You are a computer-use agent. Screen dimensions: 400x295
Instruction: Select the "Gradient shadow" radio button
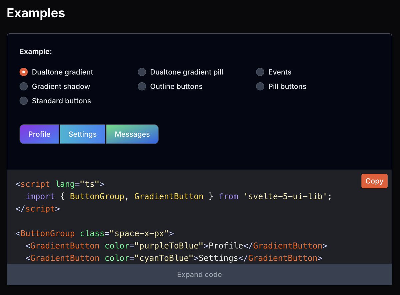tap(23, 86)
